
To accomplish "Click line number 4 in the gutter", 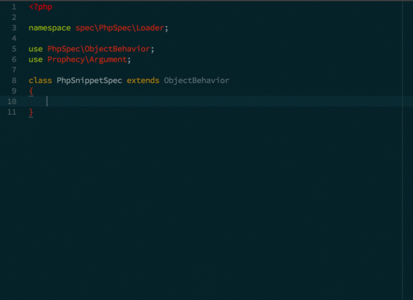I will click(14, 39).
